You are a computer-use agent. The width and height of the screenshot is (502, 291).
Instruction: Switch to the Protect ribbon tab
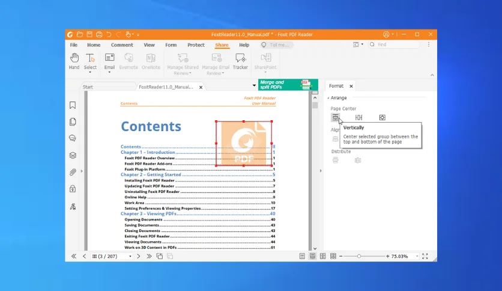click(x=196, y=45)
